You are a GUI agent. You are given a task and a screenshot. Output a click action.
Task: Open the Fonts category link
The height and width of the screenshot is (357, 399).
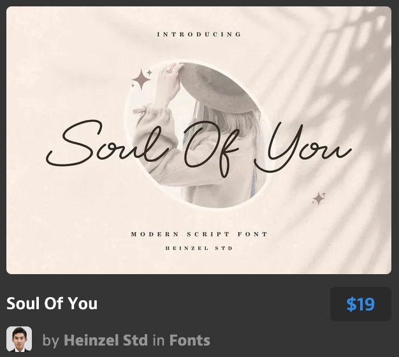[x=189, y=340]
